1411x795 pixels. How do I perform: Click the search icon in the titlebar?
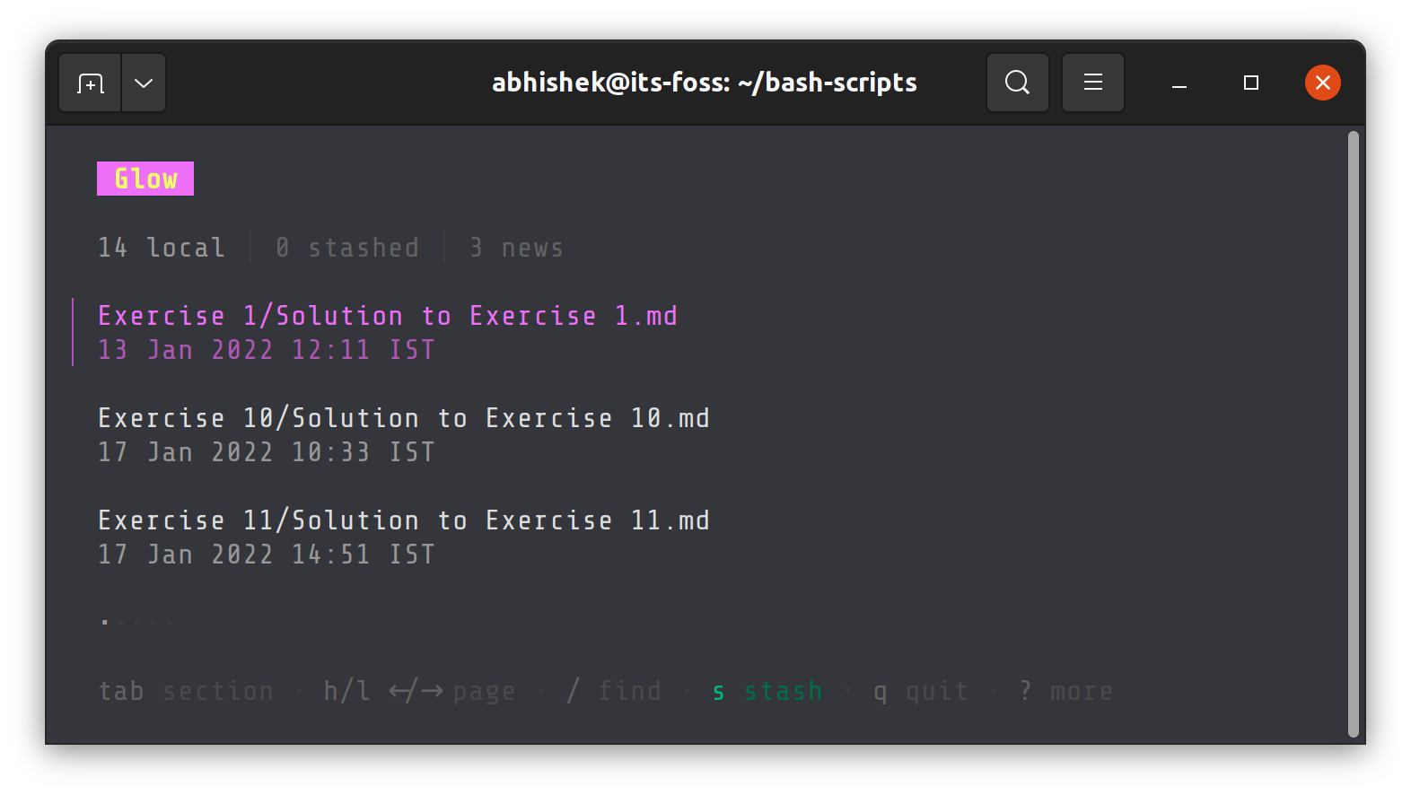pyautogui.click(x=1017, y=83)
